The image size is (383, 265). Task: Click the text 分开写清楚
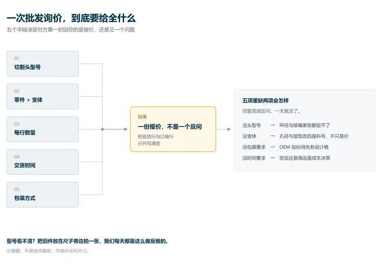[x=149, y=143]
